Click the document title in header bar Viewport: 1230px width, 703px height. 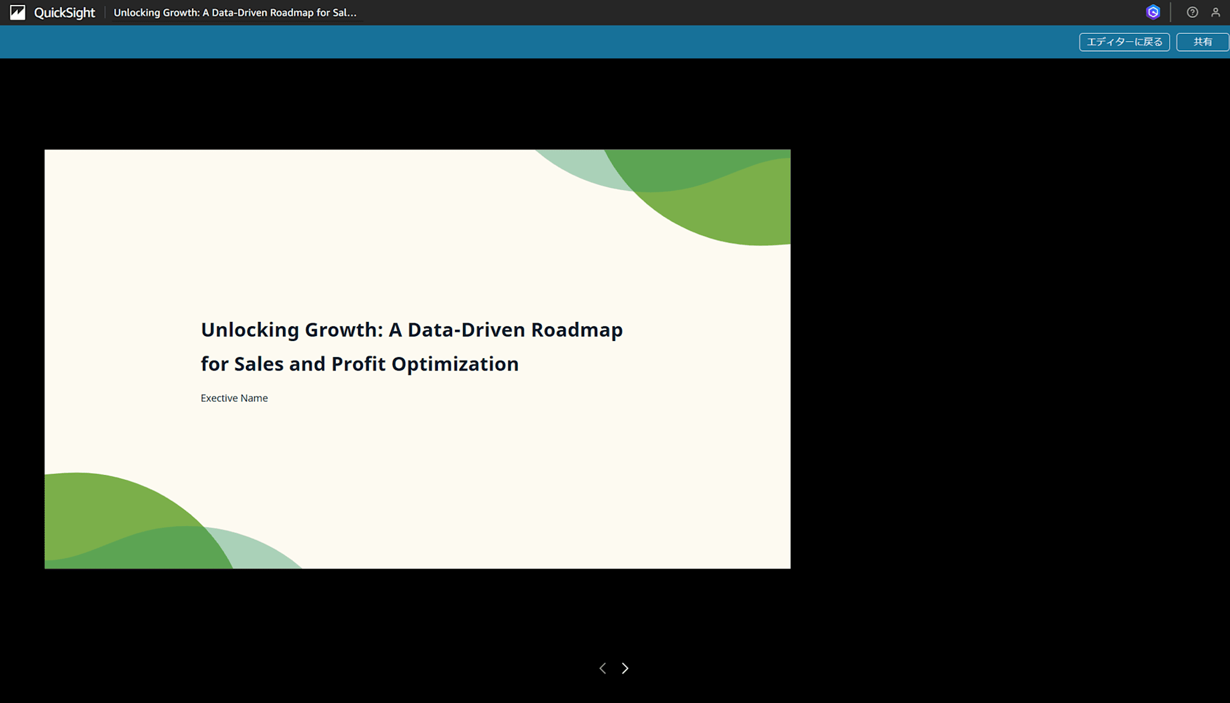coord(235,12)
